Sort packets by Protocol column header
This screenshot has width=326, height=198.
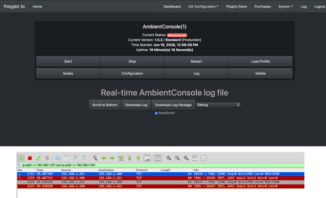tap(147, 170)
